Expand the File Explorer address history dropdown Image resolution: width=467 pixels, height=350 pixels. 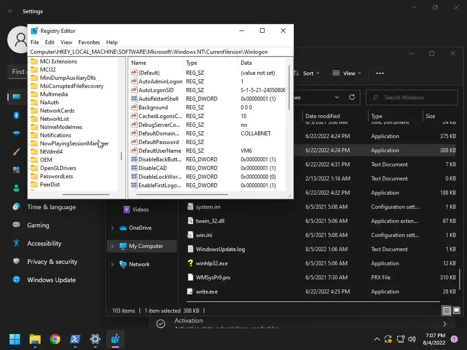point(337,98)
